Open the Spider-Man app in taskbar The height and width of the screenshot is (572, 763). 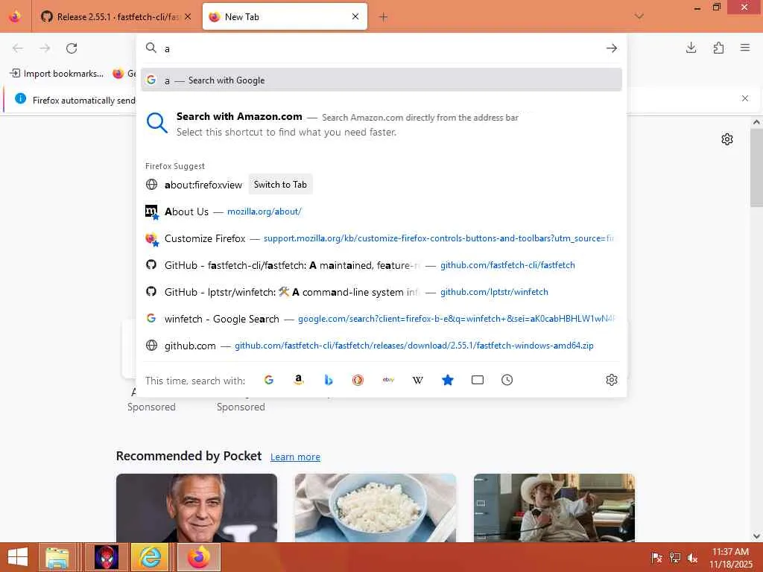pos(106,557)
